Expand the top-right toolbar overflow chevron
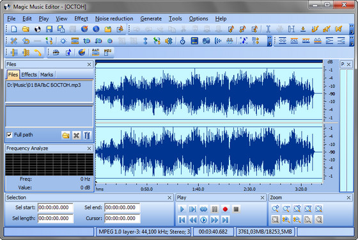Viewport: 358px width, 240px height. click(352, 29)
